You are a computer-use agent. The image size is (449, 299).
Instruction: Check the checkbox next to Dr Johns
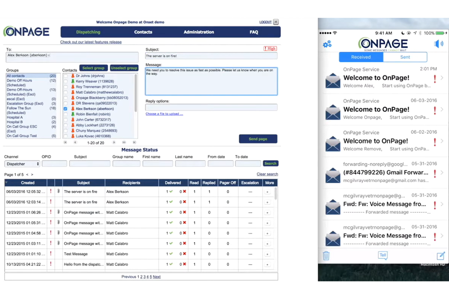point(66,76)
